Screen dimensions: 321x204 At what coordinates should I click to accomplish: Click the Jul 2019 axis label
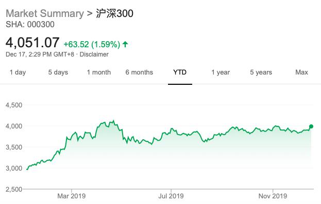[x=171, y=196]
